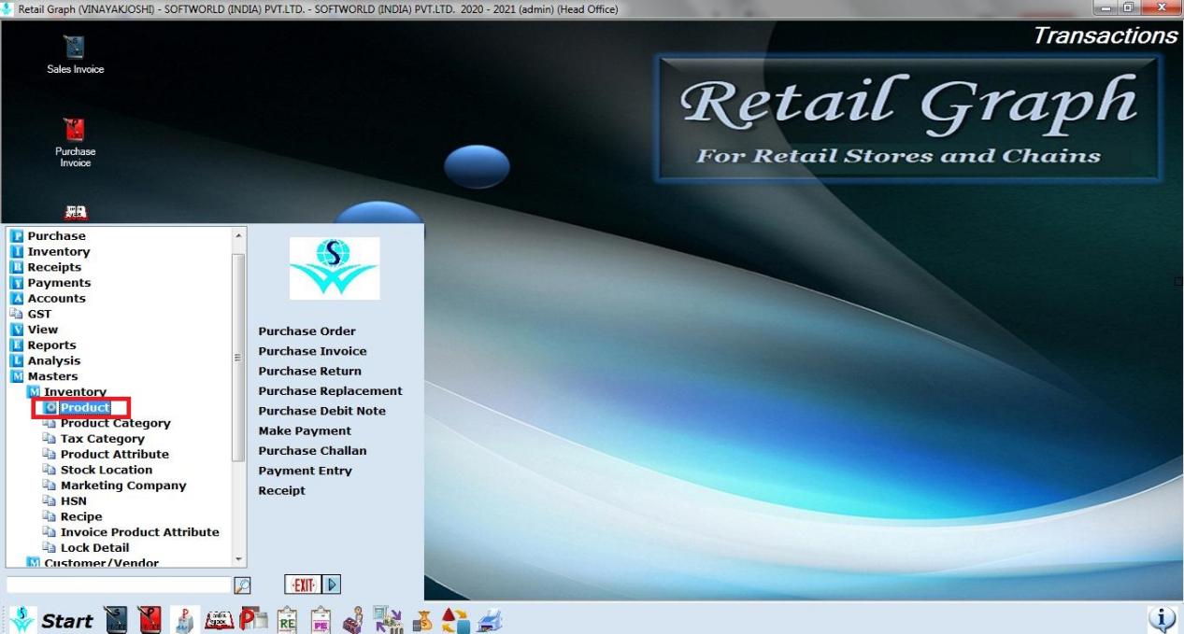Click the money transfer arrows toolbar icon
1184x634 pixels.
point(386,619)
